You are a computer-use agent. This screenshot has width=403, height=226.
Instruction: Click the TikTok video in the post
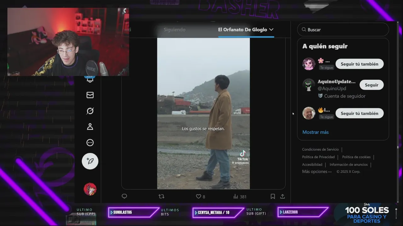[x=203, y=113]
